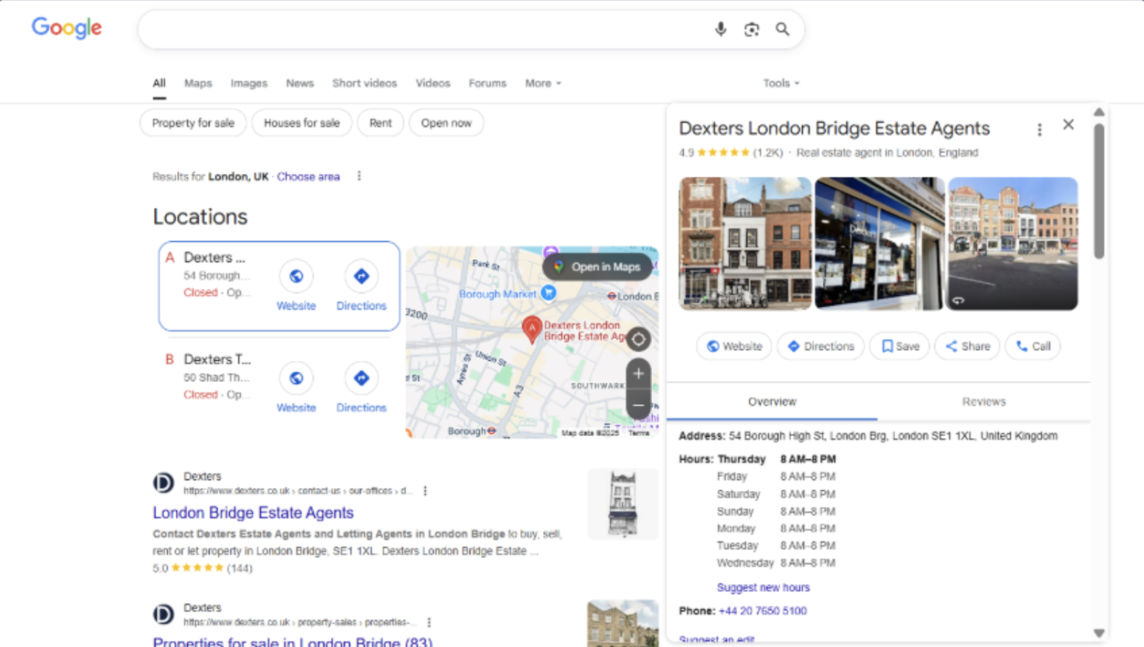Open street view photo thumbnail
This screenshot has height=647, width=1144.
click(x=1013, y=243)
